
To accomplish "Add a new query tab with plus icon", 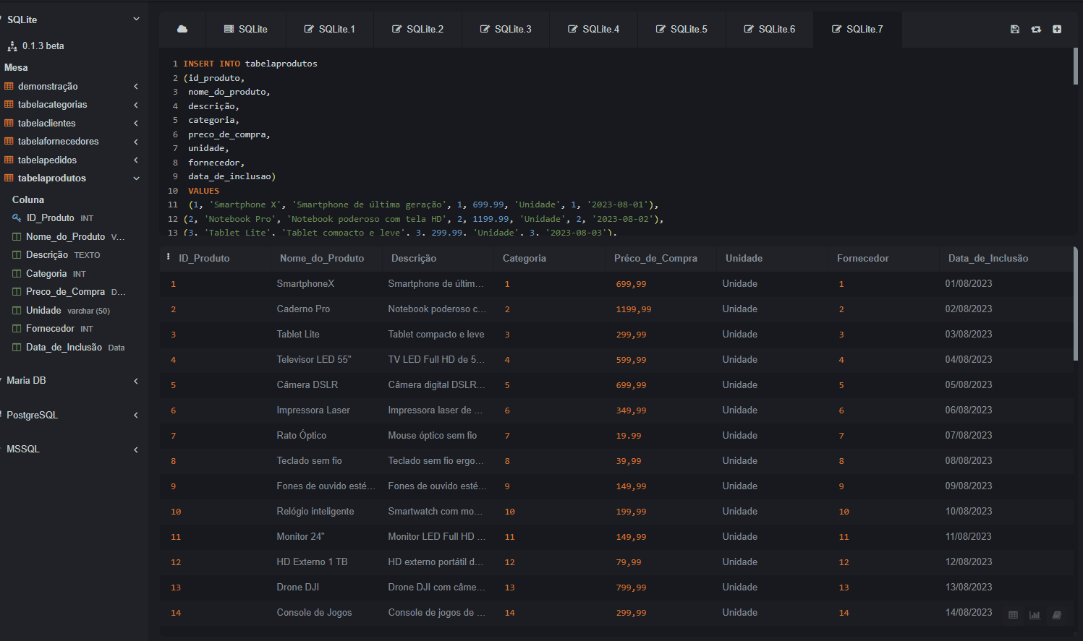I will 1057,29.
